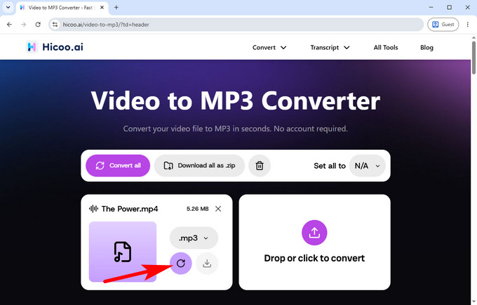
Task: Click the purple upload icon
Action: coord(314,233)
